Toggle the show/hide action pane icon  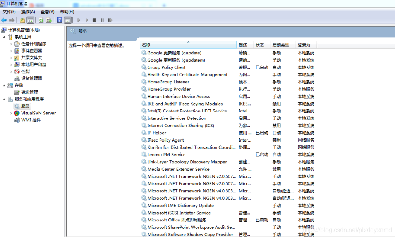point(68,20)
